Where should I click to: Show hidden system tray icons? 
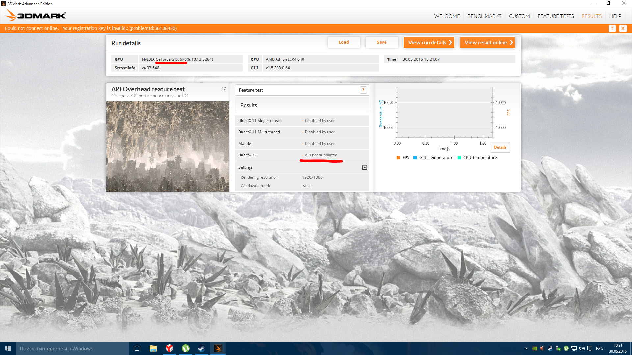526,348
